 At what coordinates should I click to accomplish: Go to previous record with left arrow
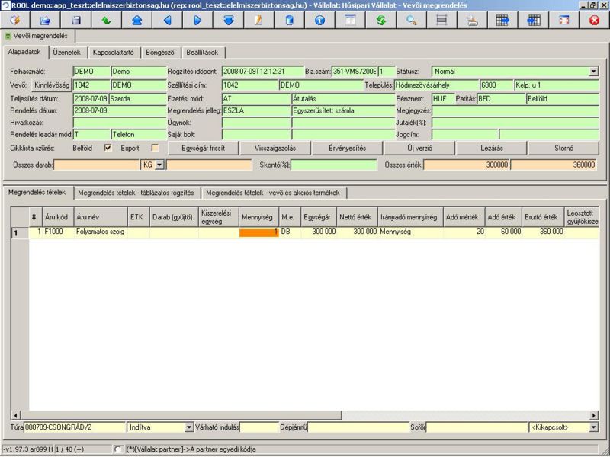[x=167, y=20]
